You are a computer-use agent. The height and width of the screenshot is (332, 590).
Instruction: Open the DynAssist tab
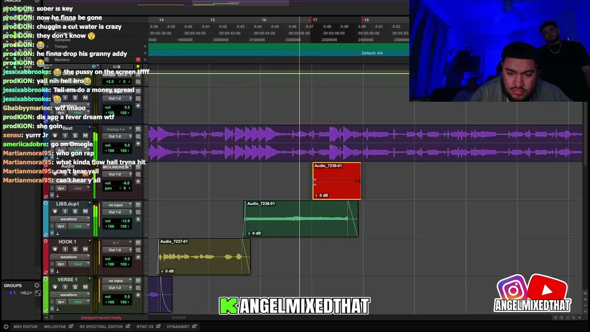coord(178,326)
